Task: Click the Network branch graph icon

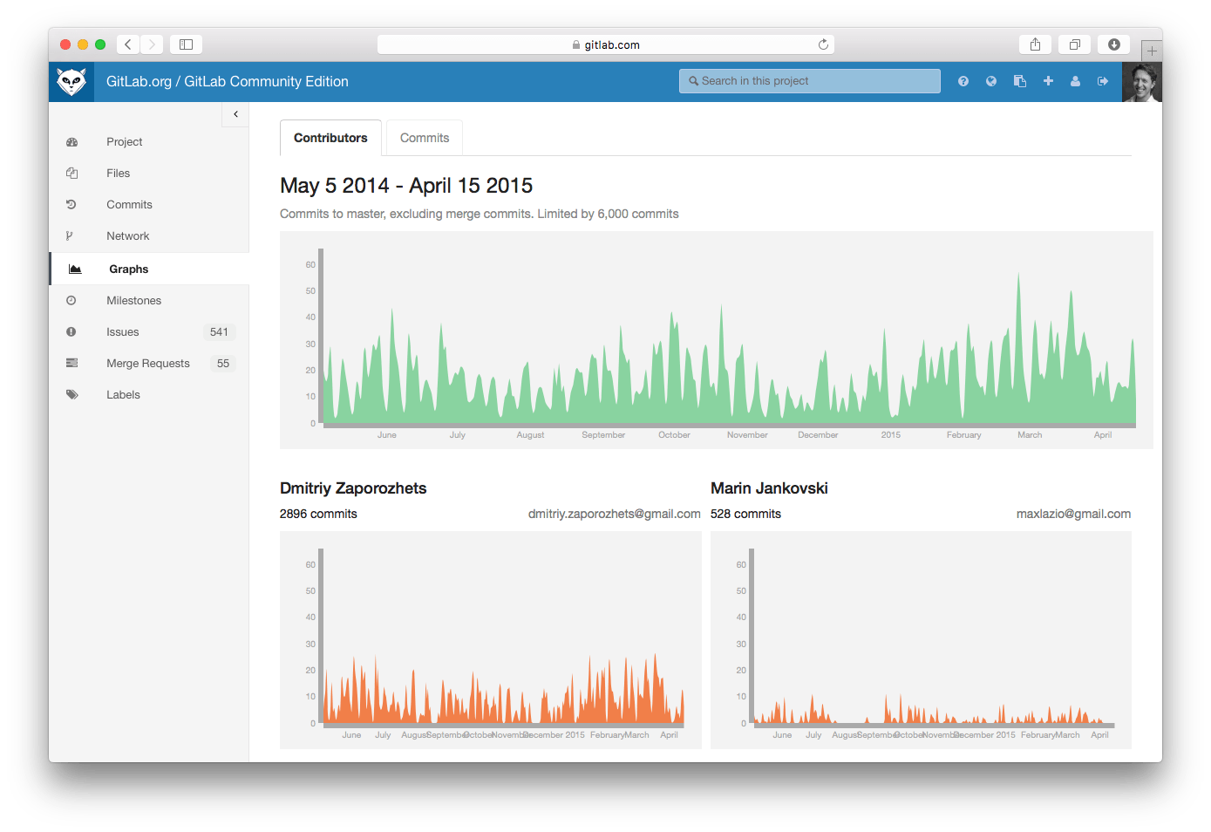Action: tap(72, 235)
